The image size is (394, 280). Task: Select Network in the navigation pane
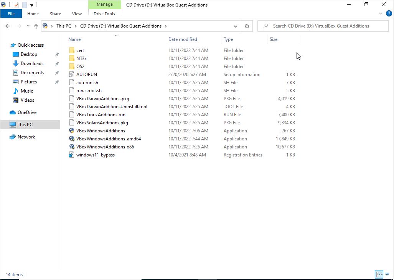coord(26,137)
